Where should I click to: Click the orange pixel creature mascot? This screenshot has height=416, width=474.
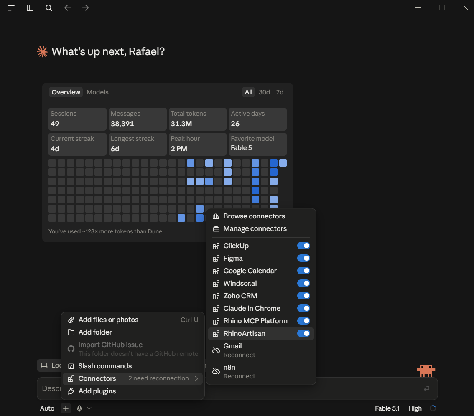(426, 371)
